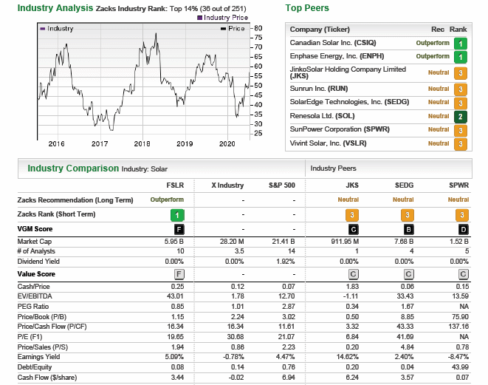Click X Industry column header
Screen dimensions: 488x385
227,185
